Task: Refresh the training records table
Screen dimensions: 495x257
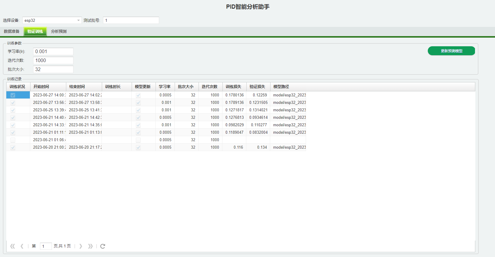Action: coord(103,246)
